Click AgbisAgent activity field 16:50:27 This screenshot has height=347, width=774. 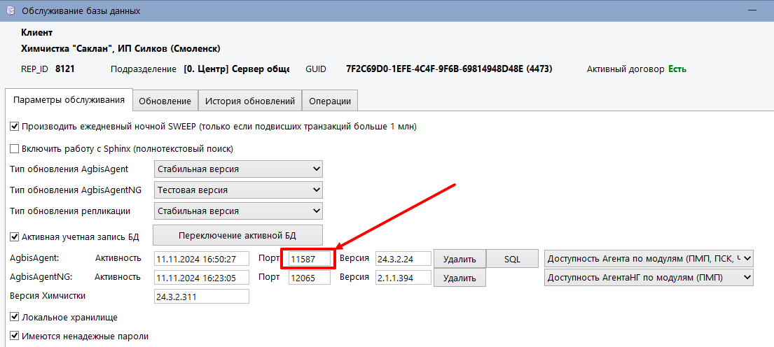pyautogui.click(x=202, y=259)
